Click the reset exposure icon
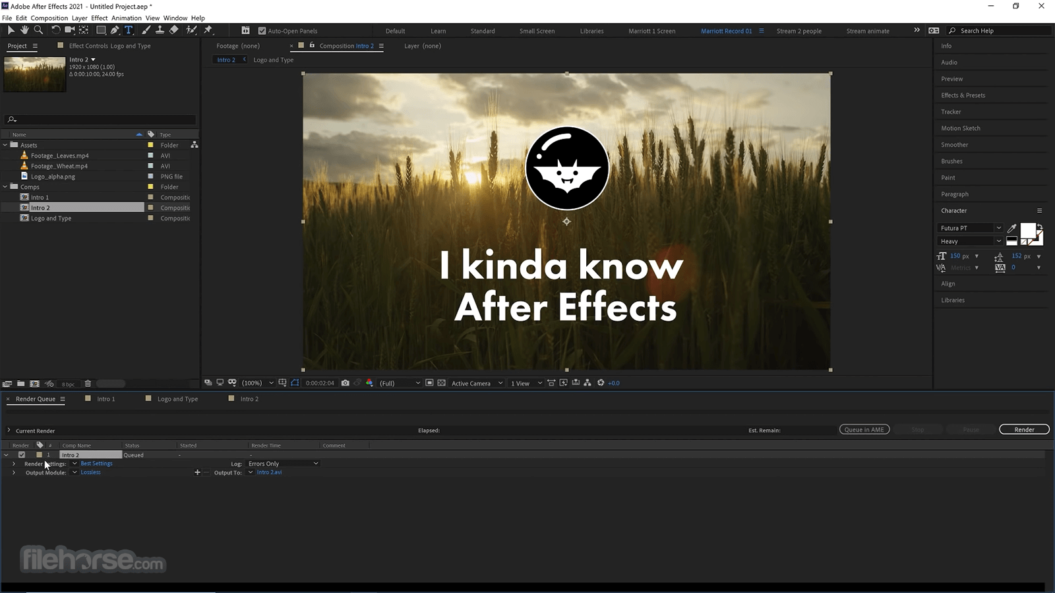 click(600, 383)
